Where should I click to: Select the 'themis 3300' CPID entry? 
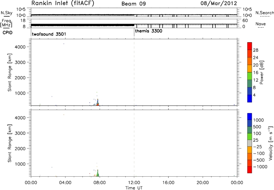click(149, 31)
